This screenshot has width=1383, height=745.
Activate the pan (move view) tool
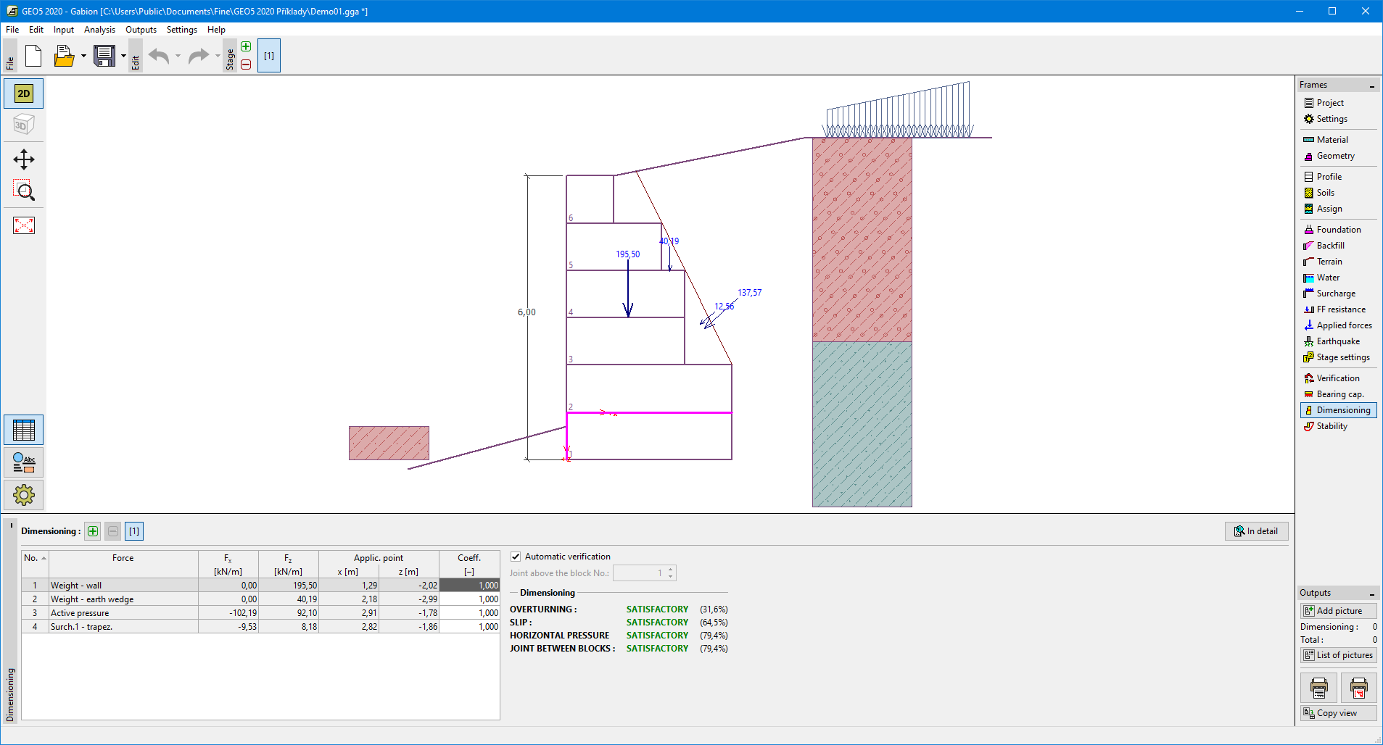(x=24, y=159)
